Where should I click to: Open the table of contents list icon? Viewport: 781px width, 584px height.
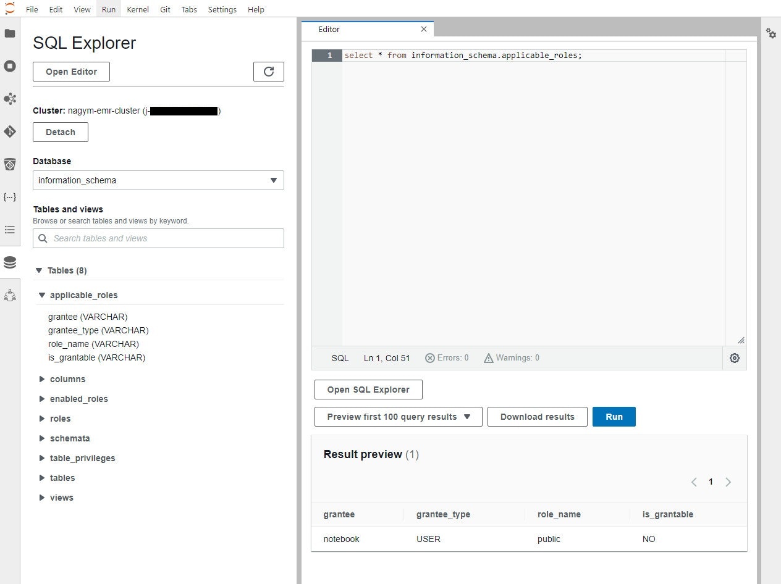[10, 230]
